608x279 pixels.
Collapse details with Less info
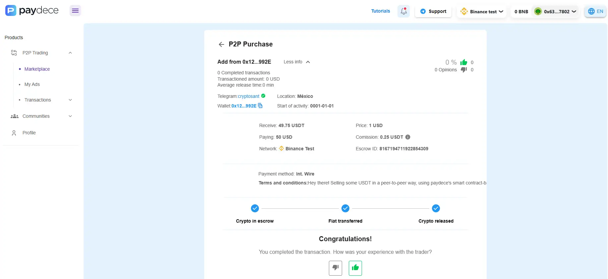tap(297, 62)
